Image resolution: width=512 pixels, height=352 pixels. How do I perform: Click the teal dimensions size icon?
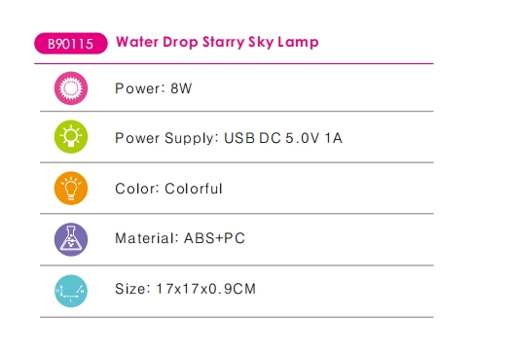point(71,291)
